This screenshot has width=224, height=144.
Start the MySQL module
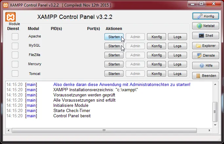tap(114, 46)
